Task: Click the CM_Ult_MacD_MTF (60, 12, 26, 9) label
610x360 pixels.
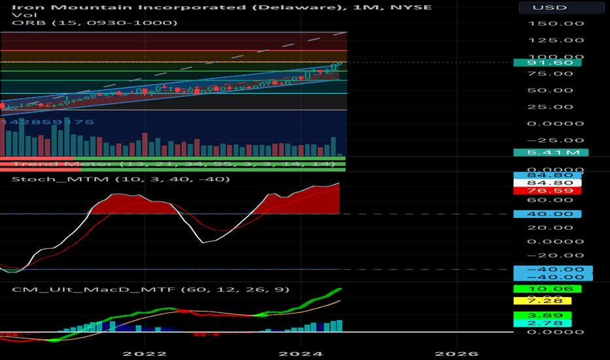Action: pos(151,289)
